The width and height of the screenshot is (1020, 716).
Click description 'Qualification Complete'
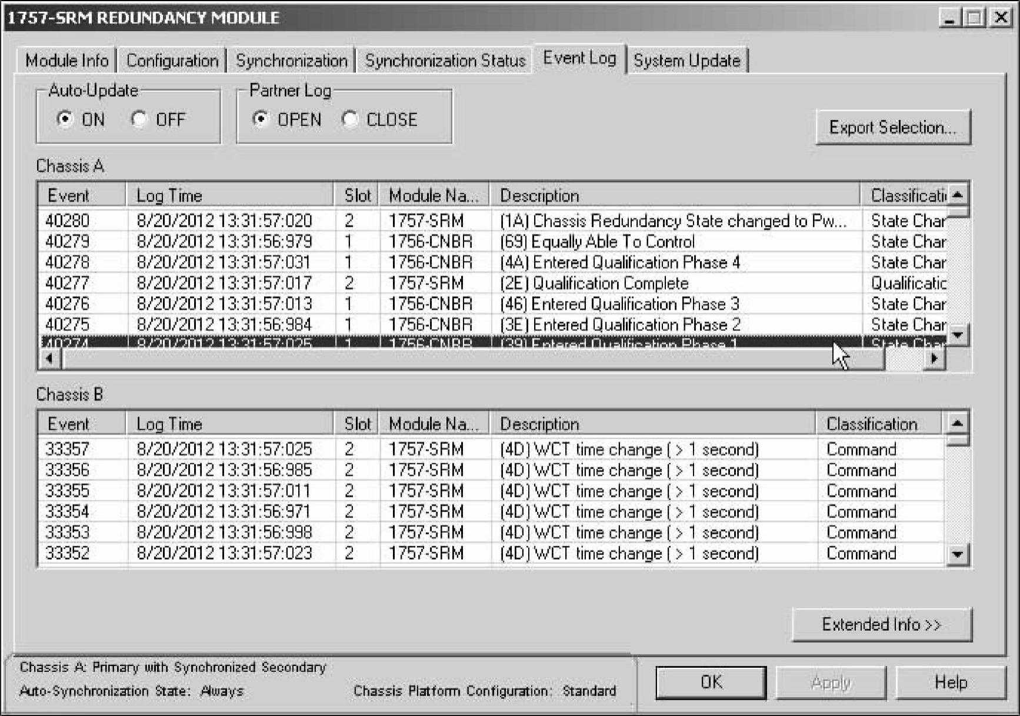(x=594, y=283)
